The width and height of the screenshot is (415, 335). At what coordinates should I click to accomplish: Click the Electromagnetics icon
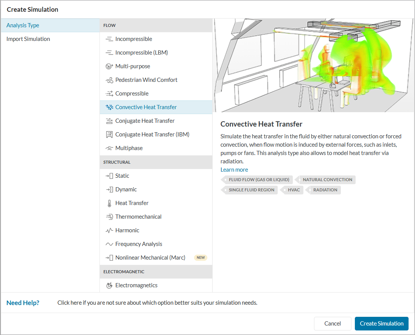point(109,285)
